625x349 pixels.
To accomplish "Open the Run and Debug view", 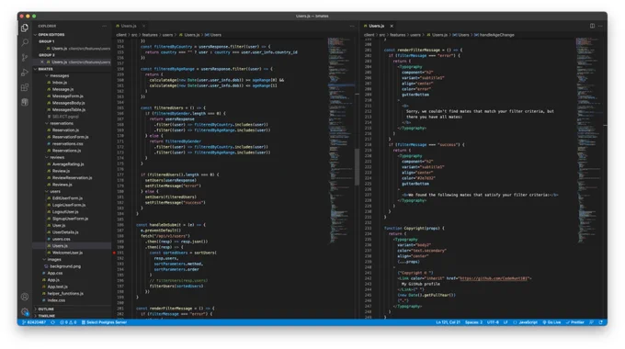I will click(x=25, y=73).
